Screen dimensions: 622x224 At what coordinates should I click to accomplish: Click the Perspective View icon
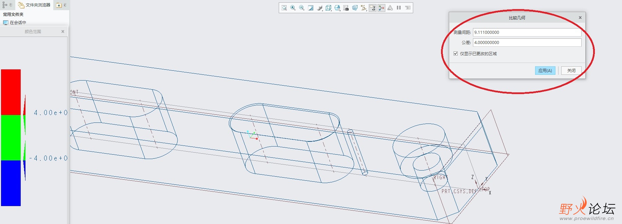(x=355, y=8)
